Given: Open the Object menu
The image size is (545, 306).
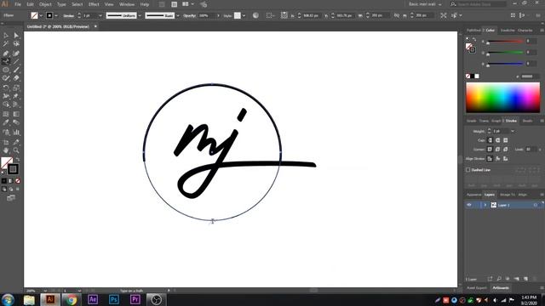Looking at the screenshot, I should 45,4.
